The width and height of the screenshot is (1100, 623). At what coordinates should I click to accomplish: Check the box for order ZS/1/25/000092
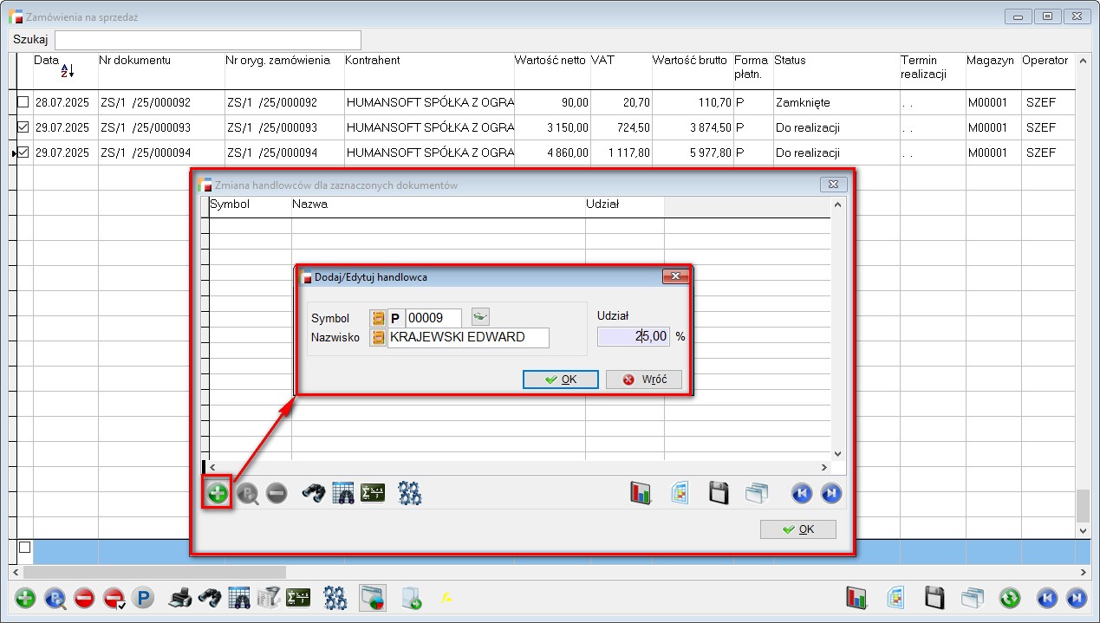[23, 102]
